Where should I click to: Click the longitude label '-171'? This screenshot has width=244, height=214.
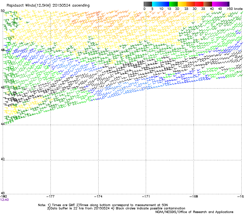pyautogui.click(x=146, y=197)
